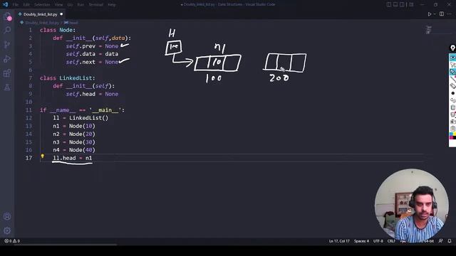
Task: Open the Extensions view
Action: tap(7, 73)
